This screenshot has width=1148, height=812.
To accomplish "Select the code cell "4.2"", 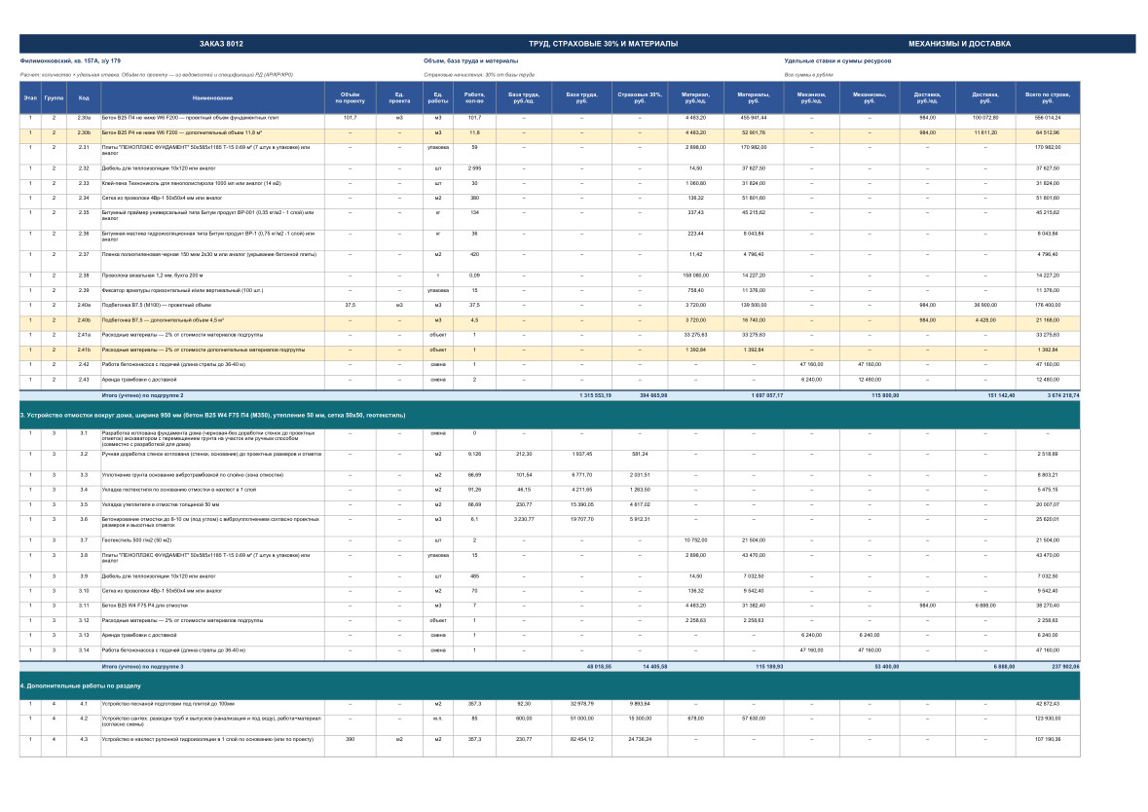I will (84, 719).
